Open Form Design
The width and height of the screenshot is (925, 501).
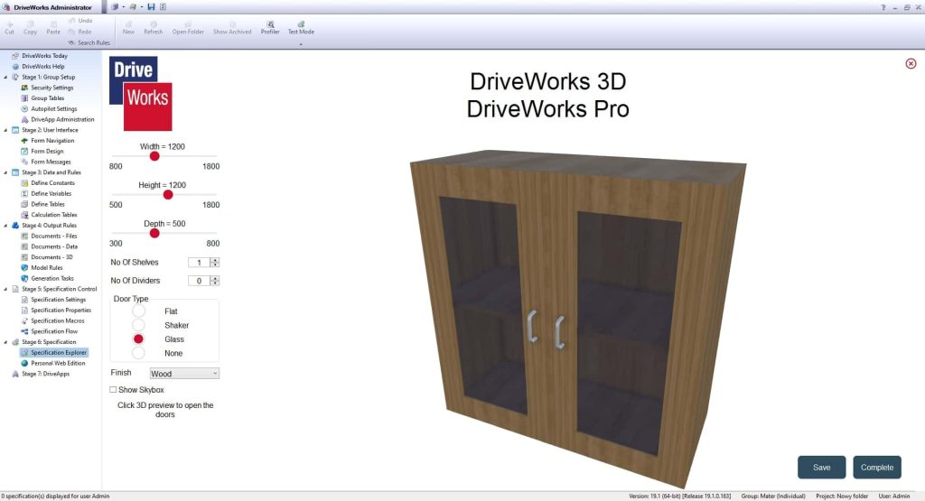[42, 151]
